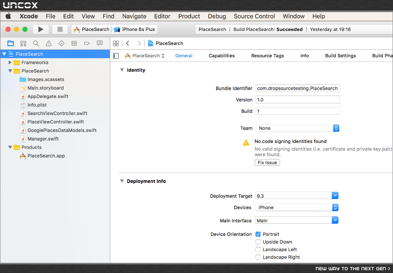
Task: Open the Debug navigator icon
Action: pos(74,43)
